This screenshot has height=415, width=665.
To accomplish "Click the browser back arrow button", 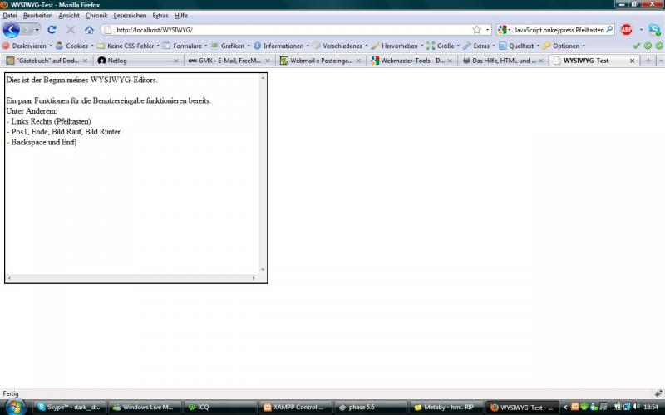I will (11, 30).
